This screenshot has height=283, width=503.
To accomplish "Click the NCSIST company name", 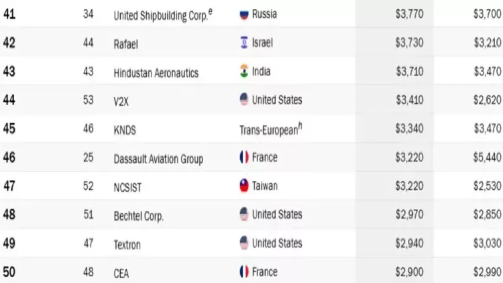I will click(x=127, y=187).
